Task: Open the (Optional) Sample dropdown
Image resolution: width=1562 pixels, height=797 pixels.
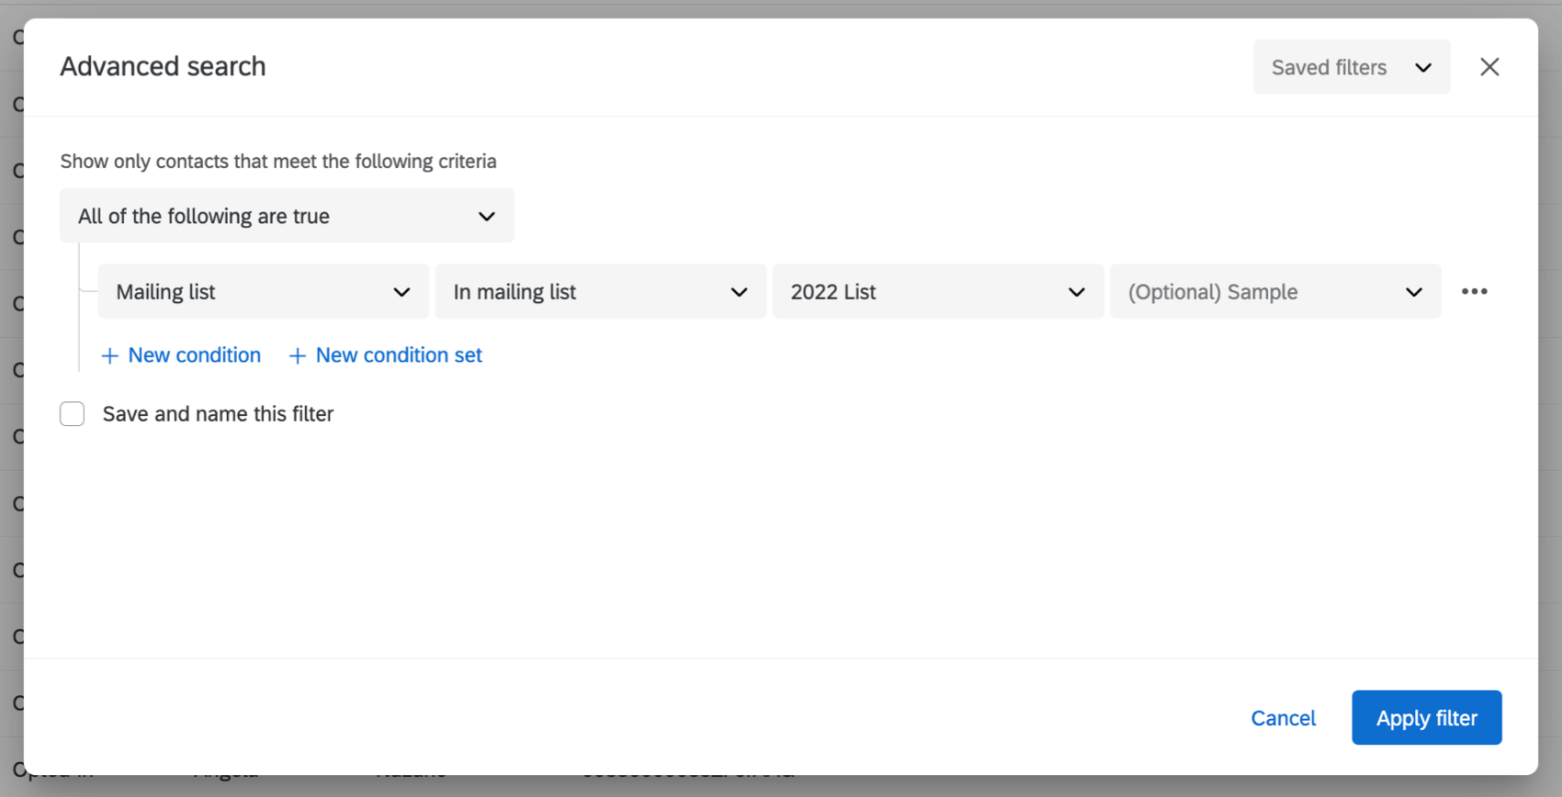Action: (1275, 291)
